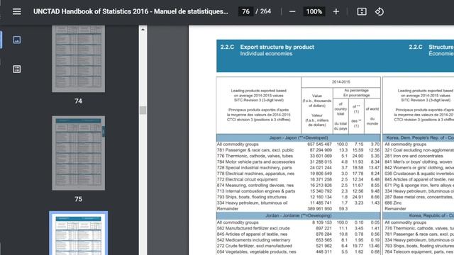Click '054 Vegetables, vegetable products' row
This screenshot has width=454, height=255.
pyautogui.click(x=298, y=252)
